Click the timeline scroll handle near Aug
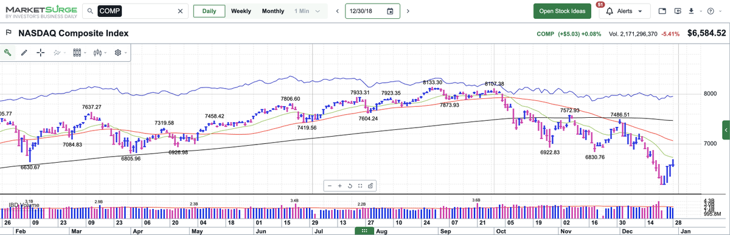The width and height of the screenshot is (730, 235). 364,231
